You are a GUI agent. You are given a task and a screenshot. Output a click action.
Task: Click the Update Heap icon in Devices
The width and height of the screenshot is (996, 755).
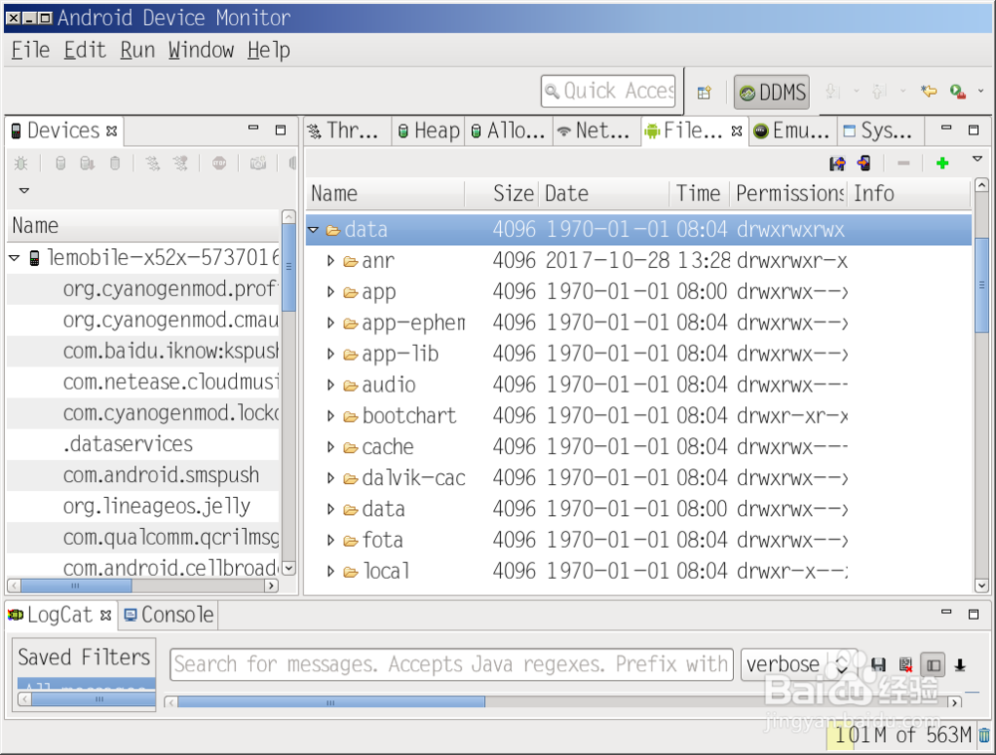coord(61,163)
